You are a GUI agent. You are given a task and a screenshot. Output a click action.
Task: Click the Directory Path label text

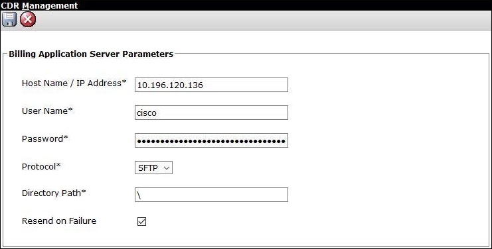click(54, 193)
